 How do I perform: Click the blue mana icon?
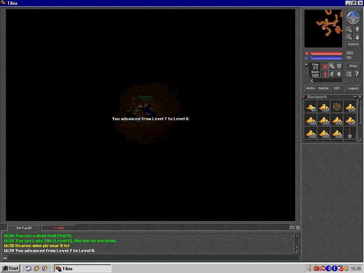[307, 58]
